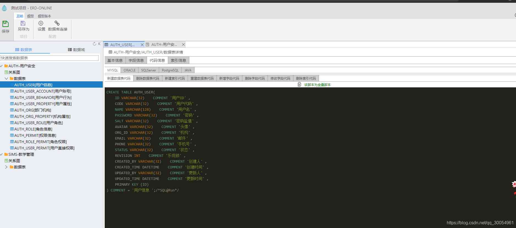Show 新建数据表代码 script

(119, 79)
